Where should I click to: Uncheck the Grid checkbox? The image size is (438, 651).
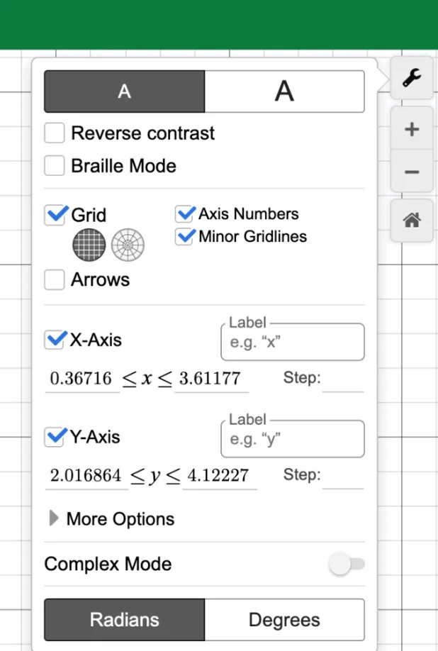(56, 215)
